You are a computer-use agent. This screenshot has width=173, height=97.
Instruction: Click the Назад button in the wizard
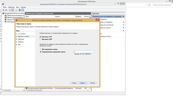click(74, 83)
